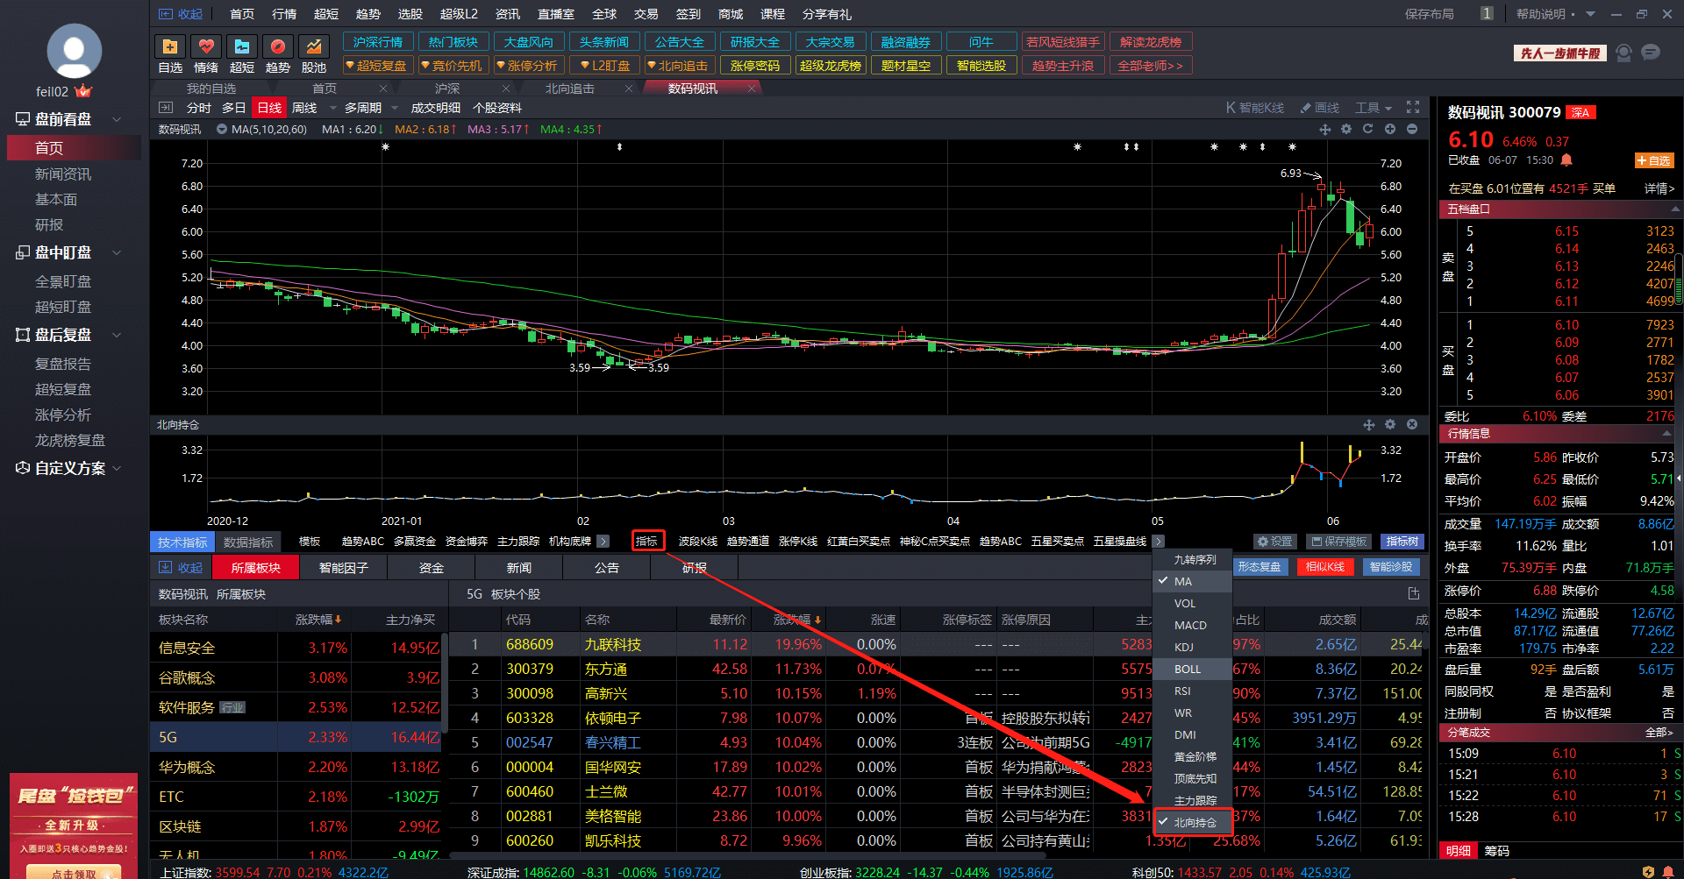Collapse the 盘中盯盘 sidebar section
The height and width of the screenshot is (879, 1684).
117,252
